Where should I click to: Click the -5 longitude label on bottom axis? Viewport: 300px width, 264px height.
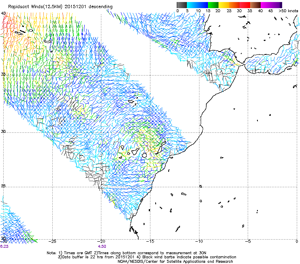(x=248, y=241)
